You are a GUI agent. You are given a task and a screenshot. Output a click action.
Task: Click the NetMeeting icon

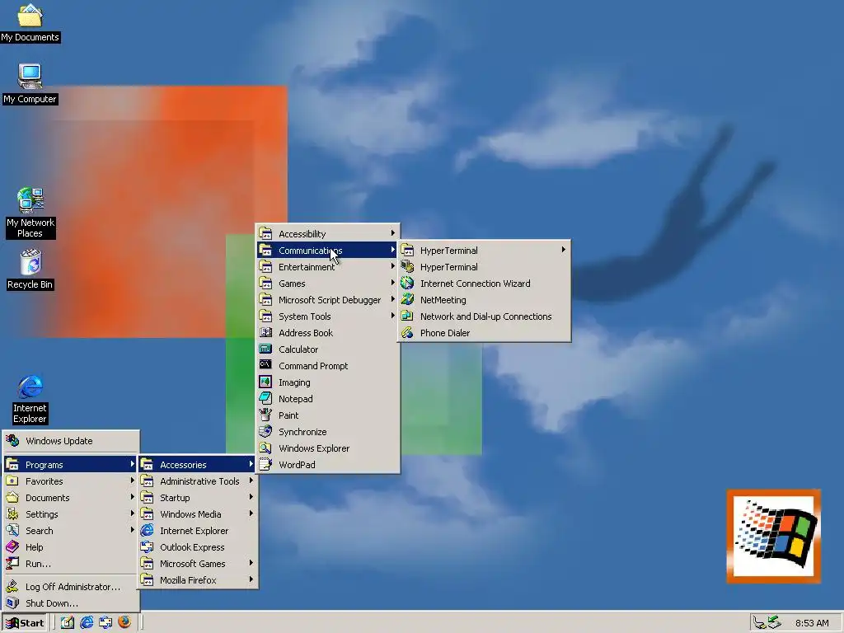[407, 299]
